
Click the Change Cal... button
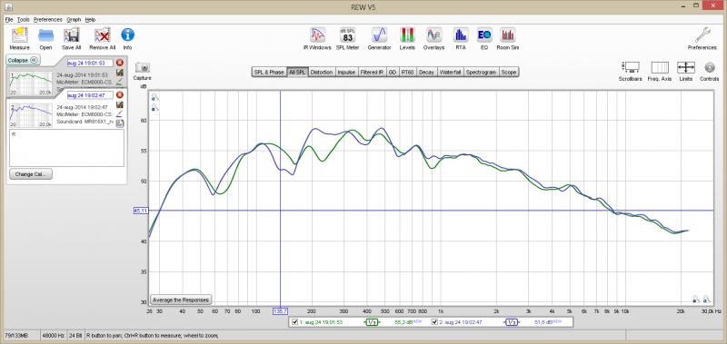31,174
